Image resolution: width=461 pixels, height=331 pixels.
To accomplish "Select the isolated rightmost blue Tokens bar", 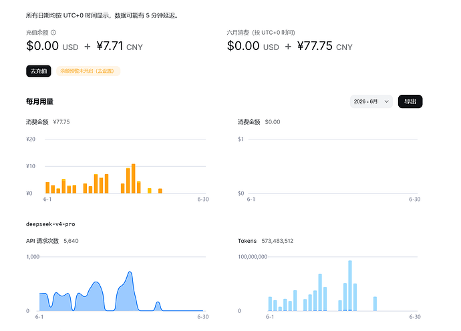I will coord(375,304).
